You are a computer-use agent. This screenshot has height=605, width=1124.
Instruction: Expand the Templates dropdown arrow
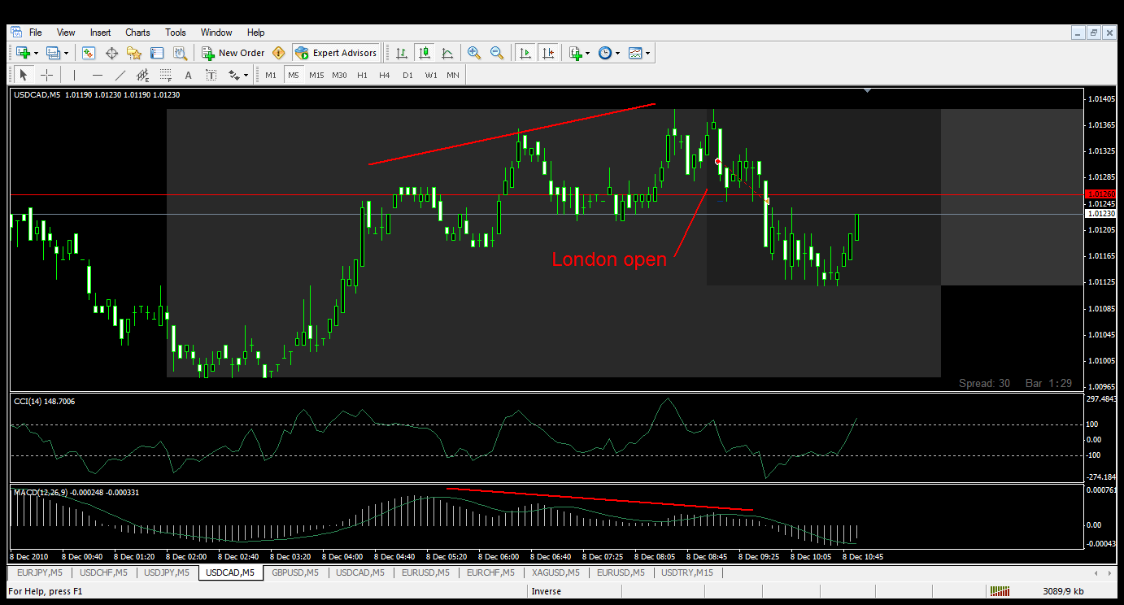(648, 54)
